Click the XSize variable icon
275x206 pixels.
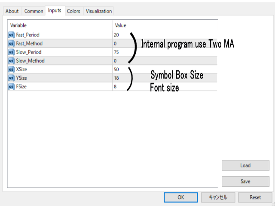11,69
